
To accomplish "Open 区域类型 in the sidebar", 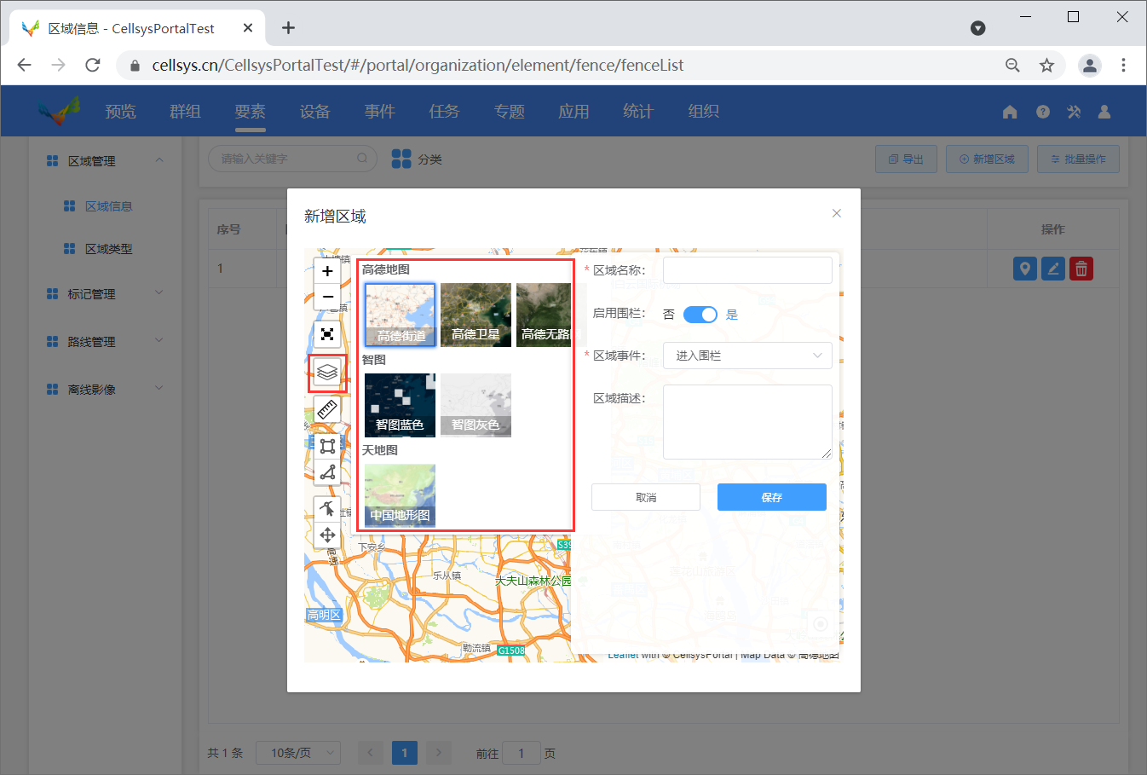I will click(x=108, y=249).
